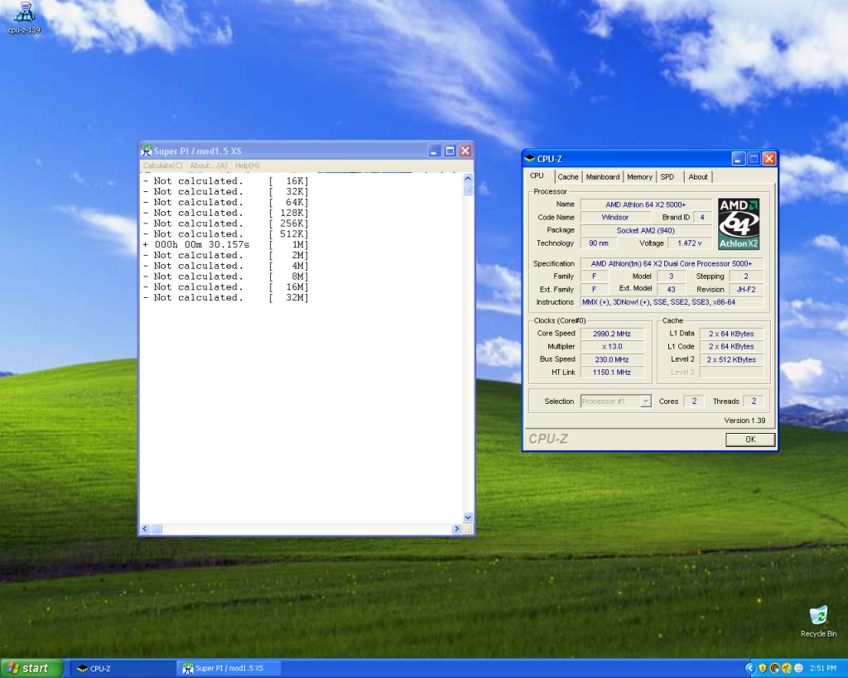
Task: Click the Not calculated 2M line
Action: (x=225, y=255)
